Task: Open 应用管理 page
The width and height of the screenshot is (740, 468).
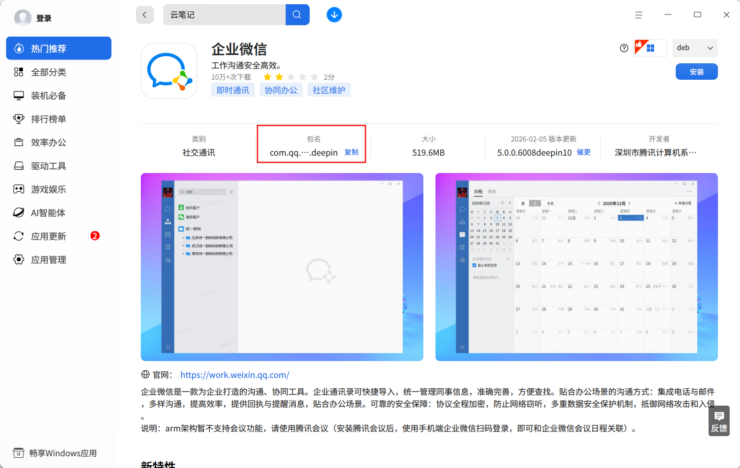Action: click(59, 259)
